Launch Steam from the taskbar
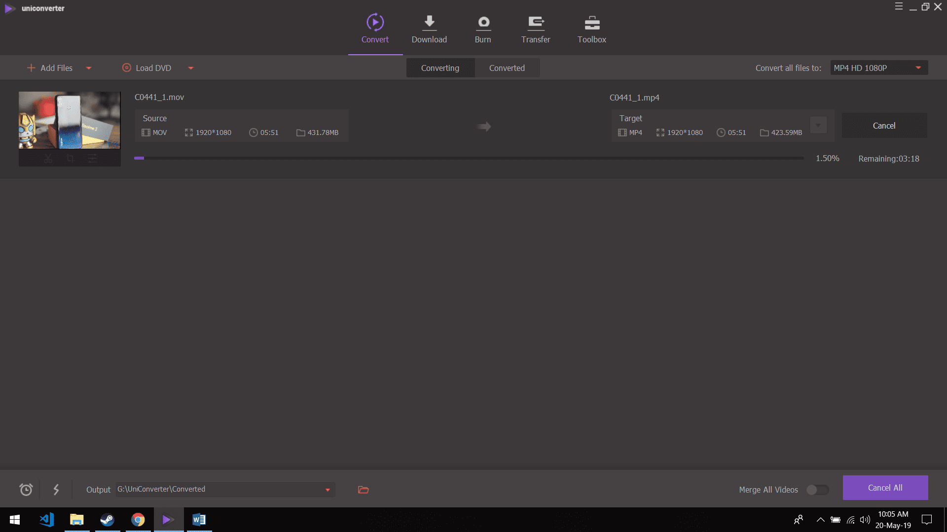The height and width of the screenshot is (532, 947). [107, 520]
